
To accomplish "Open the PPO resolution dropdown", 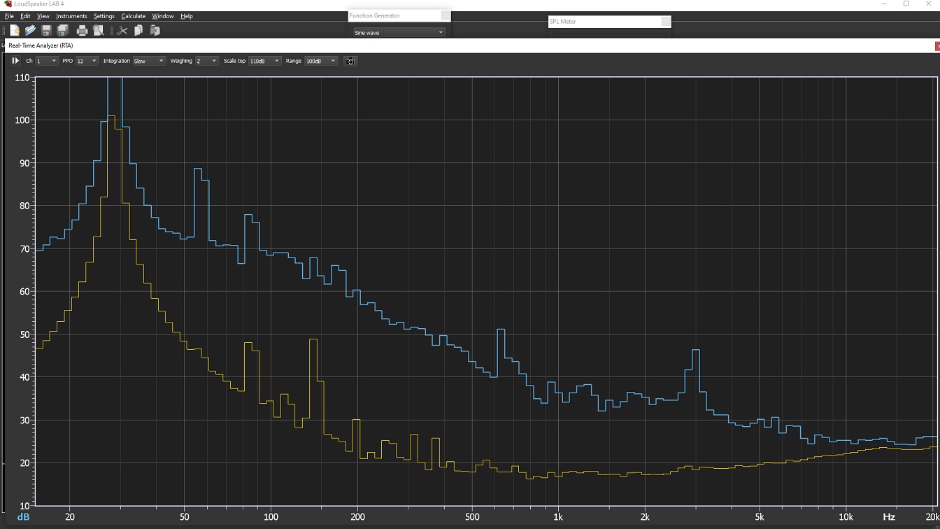I will point(87,62).
